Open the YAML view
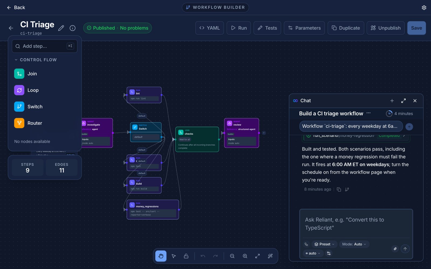The image size is (431, 269). [210, 28]
